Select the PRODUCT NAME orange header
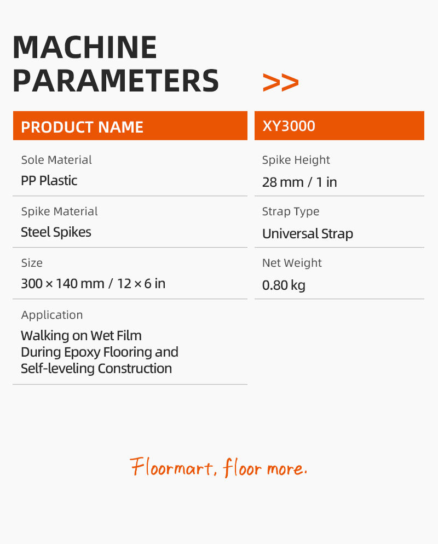This screenshot has height=544, width=438. point(130,125)
